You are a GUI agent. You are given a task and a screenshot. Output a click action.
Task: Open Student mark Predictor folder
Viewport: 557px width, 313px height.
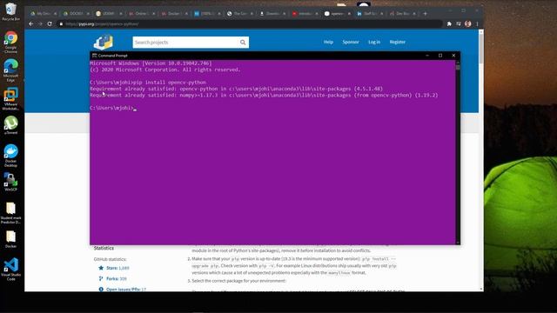coord(10,212)
